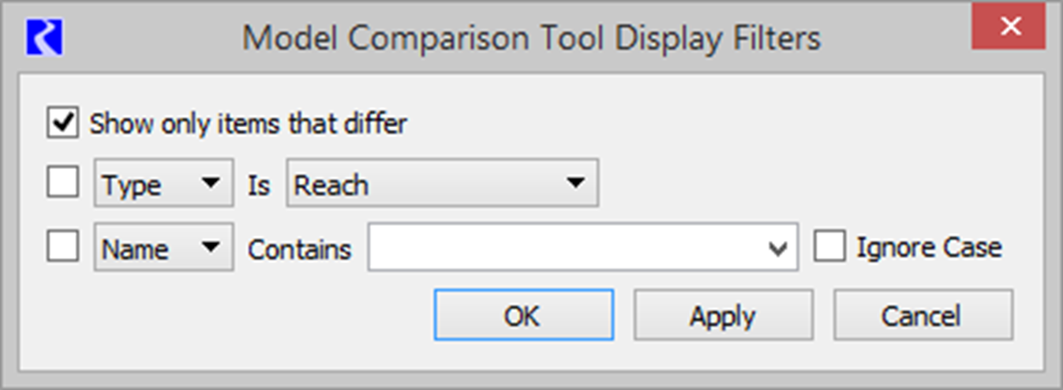Screen dimensions: 1063x390
Task: Close the dialog with the red X
Action: pos(1010,27)
